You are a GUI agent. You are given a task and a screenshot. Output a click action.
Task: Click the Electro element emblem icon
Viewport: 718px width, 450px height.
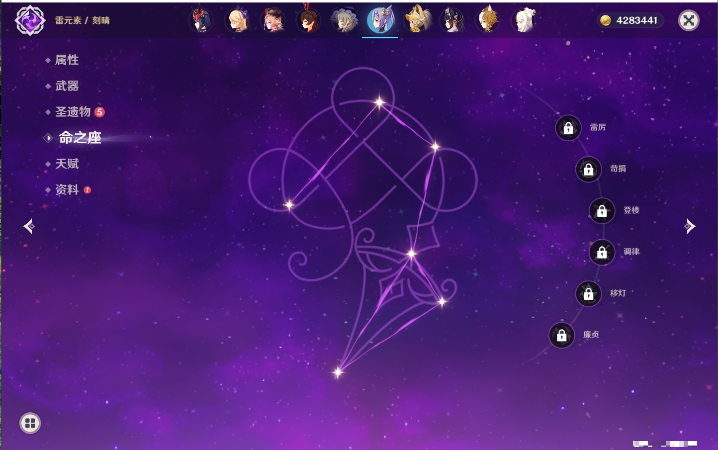point(30,20)
